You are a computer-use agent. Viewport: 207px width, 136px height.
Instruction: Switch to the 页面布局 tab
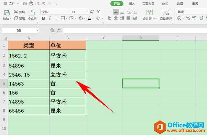148,4
